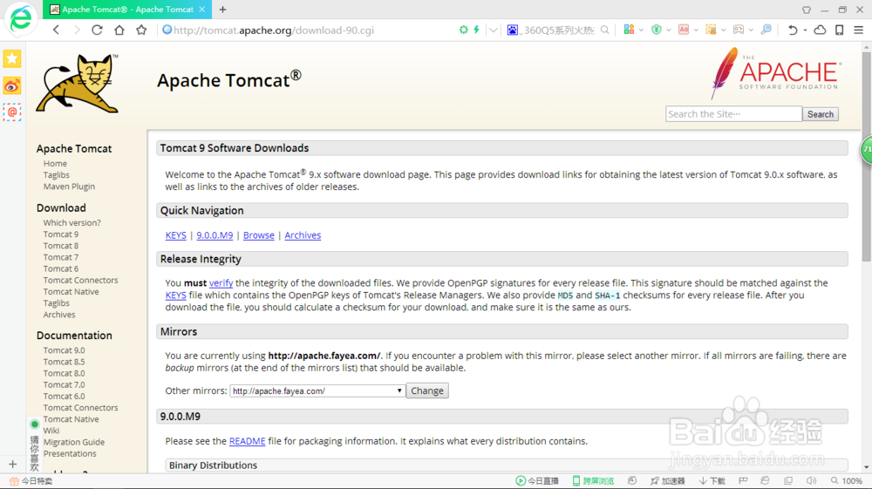Click the Apache Software Foundation logo
872x489 pixels.
tap(776, 73)
